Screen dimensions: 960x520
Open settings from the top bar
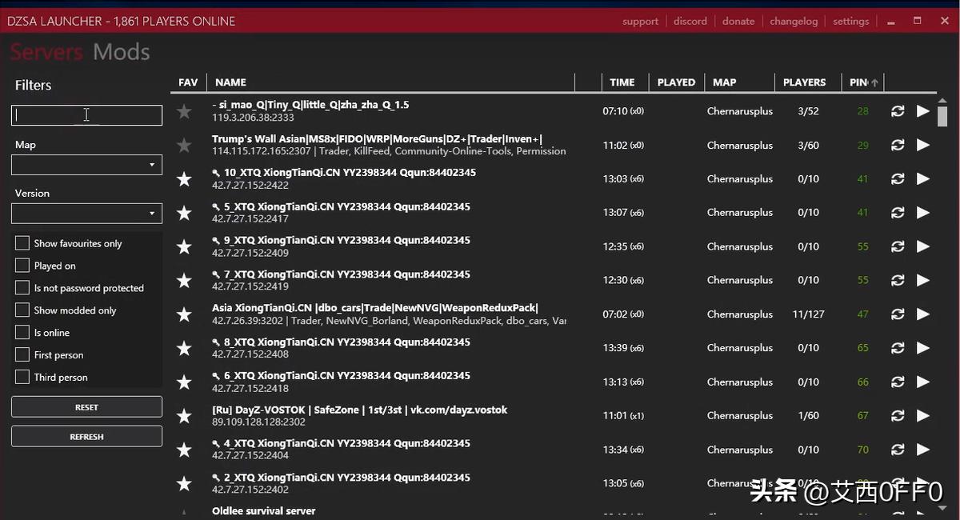point(850,22)
